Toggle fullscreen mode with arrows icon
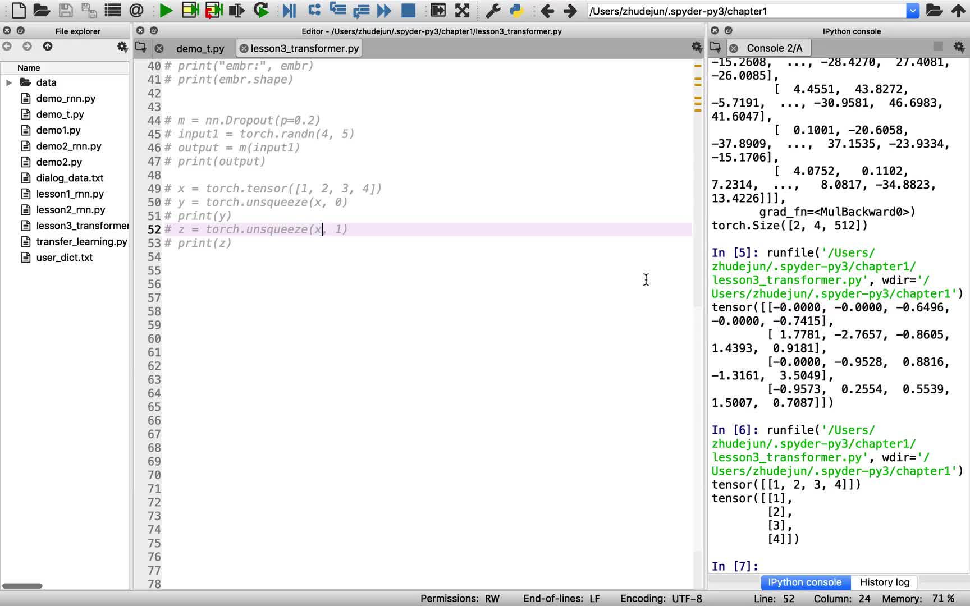 point(462,10)
